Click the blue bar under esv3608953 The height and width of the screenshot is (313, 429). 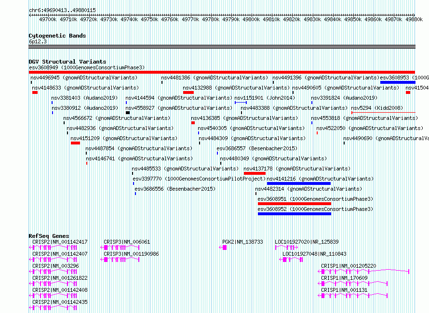point(398,82)
